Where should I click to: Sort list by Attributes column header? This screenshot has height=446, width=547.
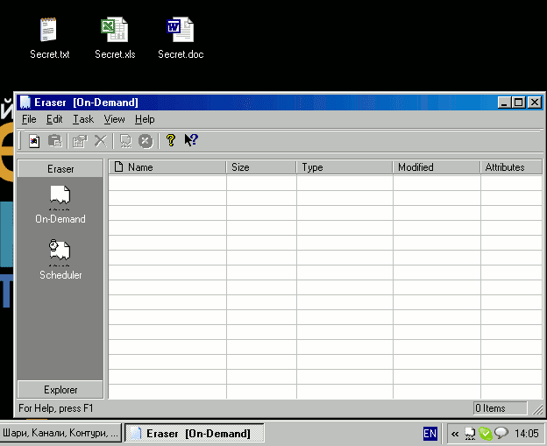pyautogui.click(x=511, y=167)
